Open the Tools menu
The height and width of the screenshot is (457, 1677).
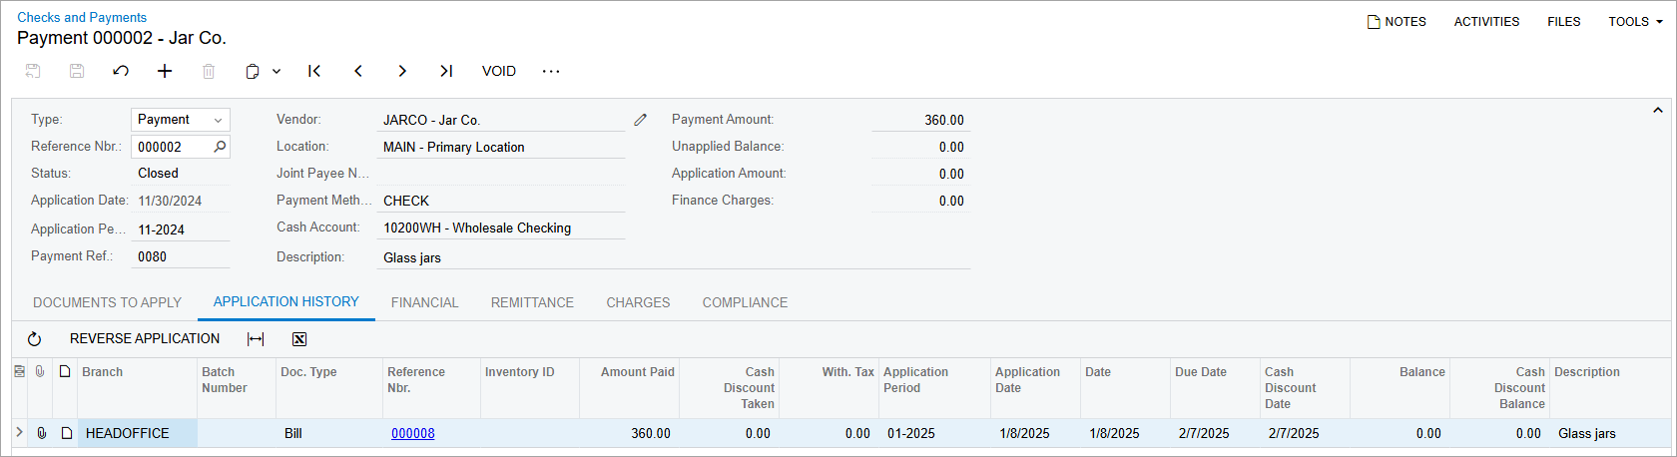pos(1635,21)
